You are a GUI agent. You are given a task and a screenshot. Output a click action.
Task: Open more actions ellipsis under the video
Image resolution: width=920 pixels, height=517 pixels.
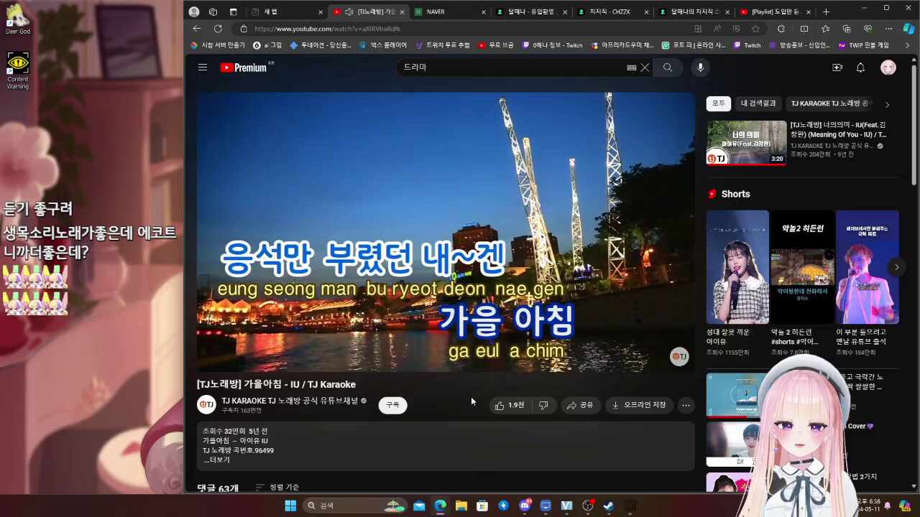pos(686,405)
